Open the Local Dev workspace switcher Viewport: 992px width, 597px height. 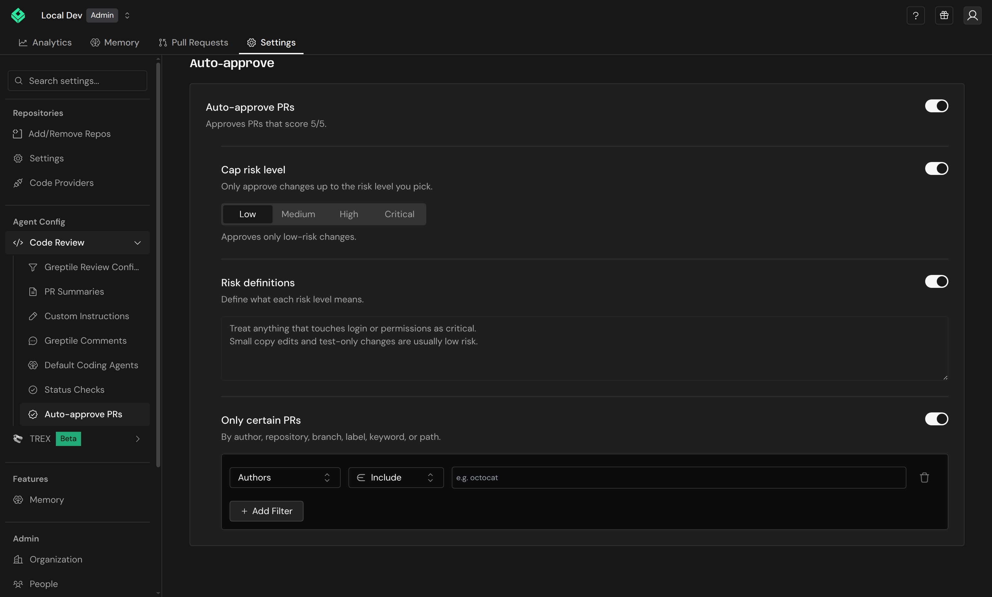(127, 15)
